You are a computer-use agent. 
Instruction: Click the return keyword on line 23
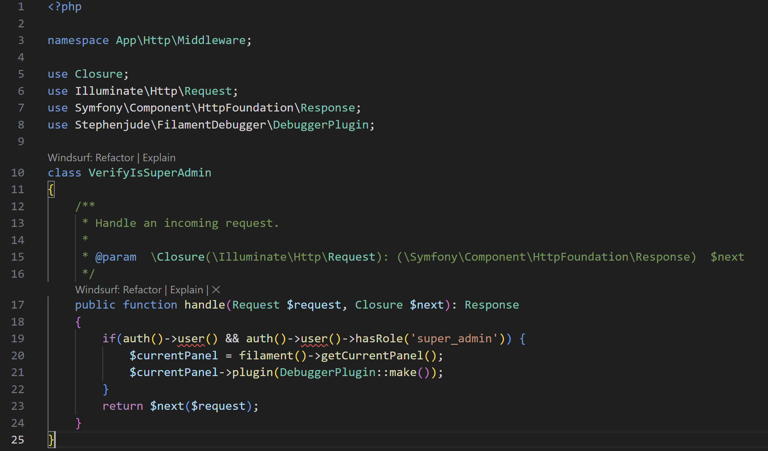pos(123,406)
